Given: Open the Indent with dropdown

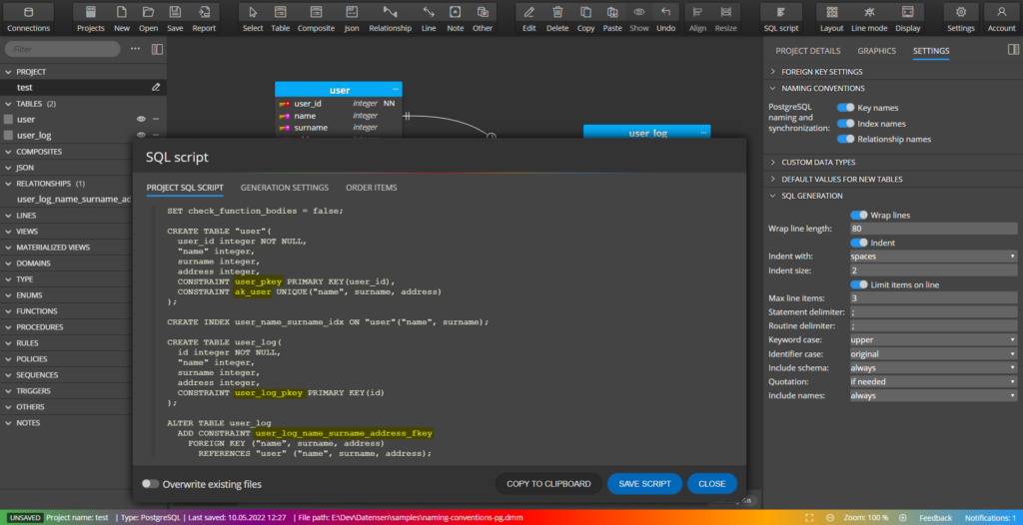Looking at the screenshot, I should pyautogui.click(x=934, y=257).
